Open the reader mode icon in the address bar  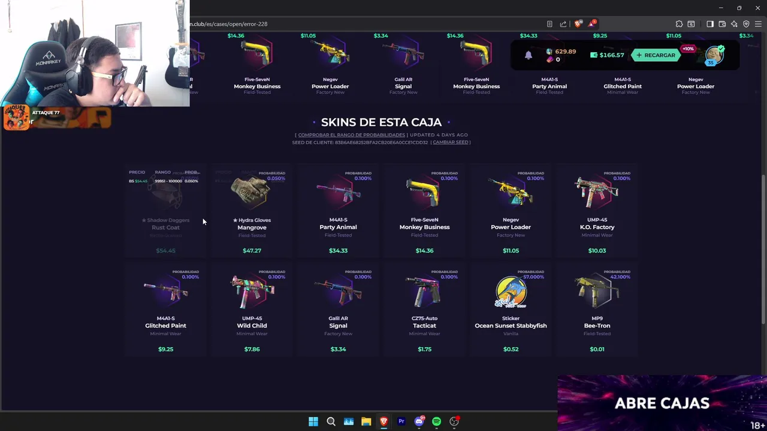(x=549, y=24)
